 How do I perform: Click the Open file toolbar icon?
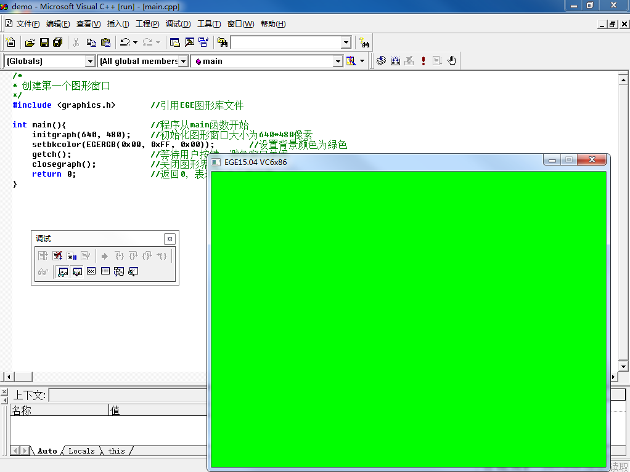point(29,42)
